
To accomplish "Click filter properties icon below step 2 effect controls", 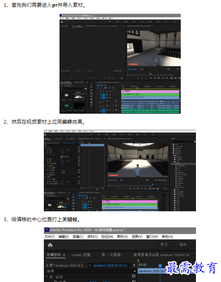I will (x=97, y=189).
